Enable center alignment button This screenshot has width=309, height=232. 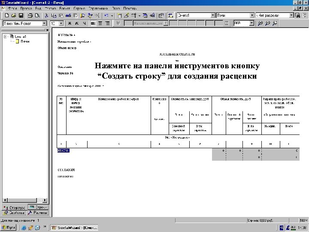tap(100, 23)
